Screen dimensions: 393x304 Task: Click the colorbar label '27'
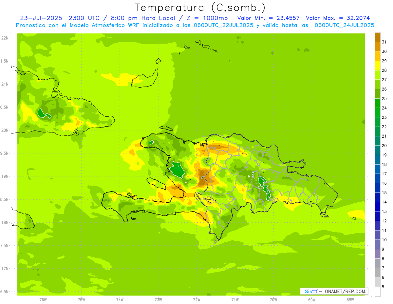tap(384, 79)
